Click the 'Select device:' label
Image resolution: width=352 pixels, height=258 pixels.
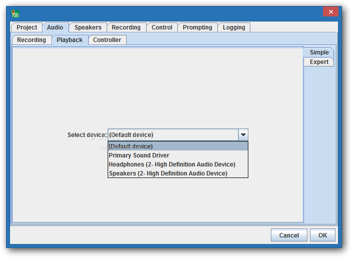(87, 135)
